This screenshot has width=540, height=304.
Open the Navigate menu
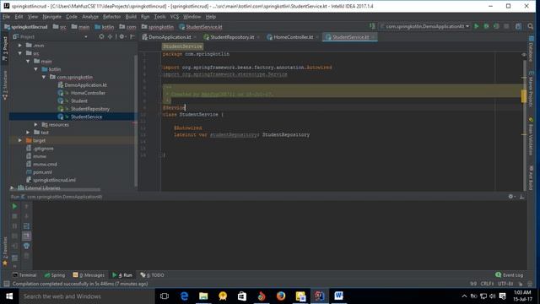click(x=51, y=17)
